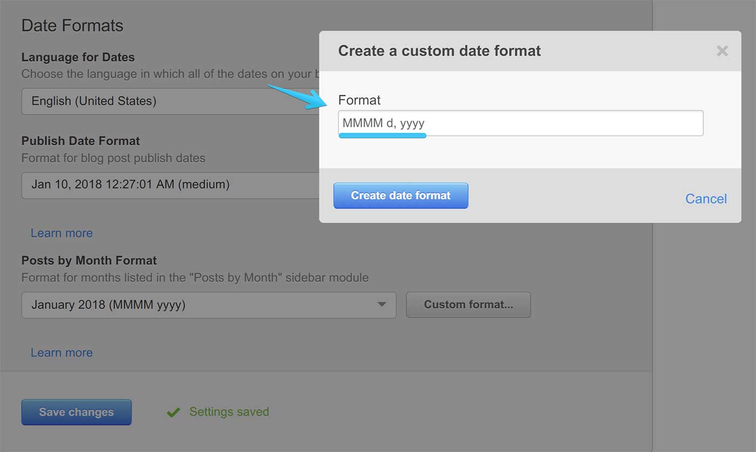The height and width of the screenshot is (452, 756).
Task: Click the Date Formats section heading
Action: [x=72, y=25]
